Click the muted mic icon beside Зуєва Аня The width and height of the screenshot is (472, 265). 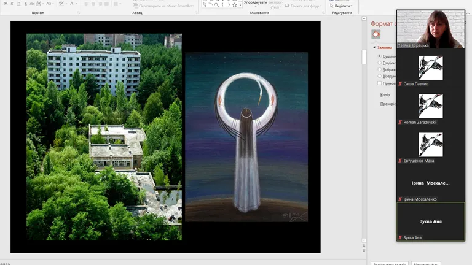[400, 237]
